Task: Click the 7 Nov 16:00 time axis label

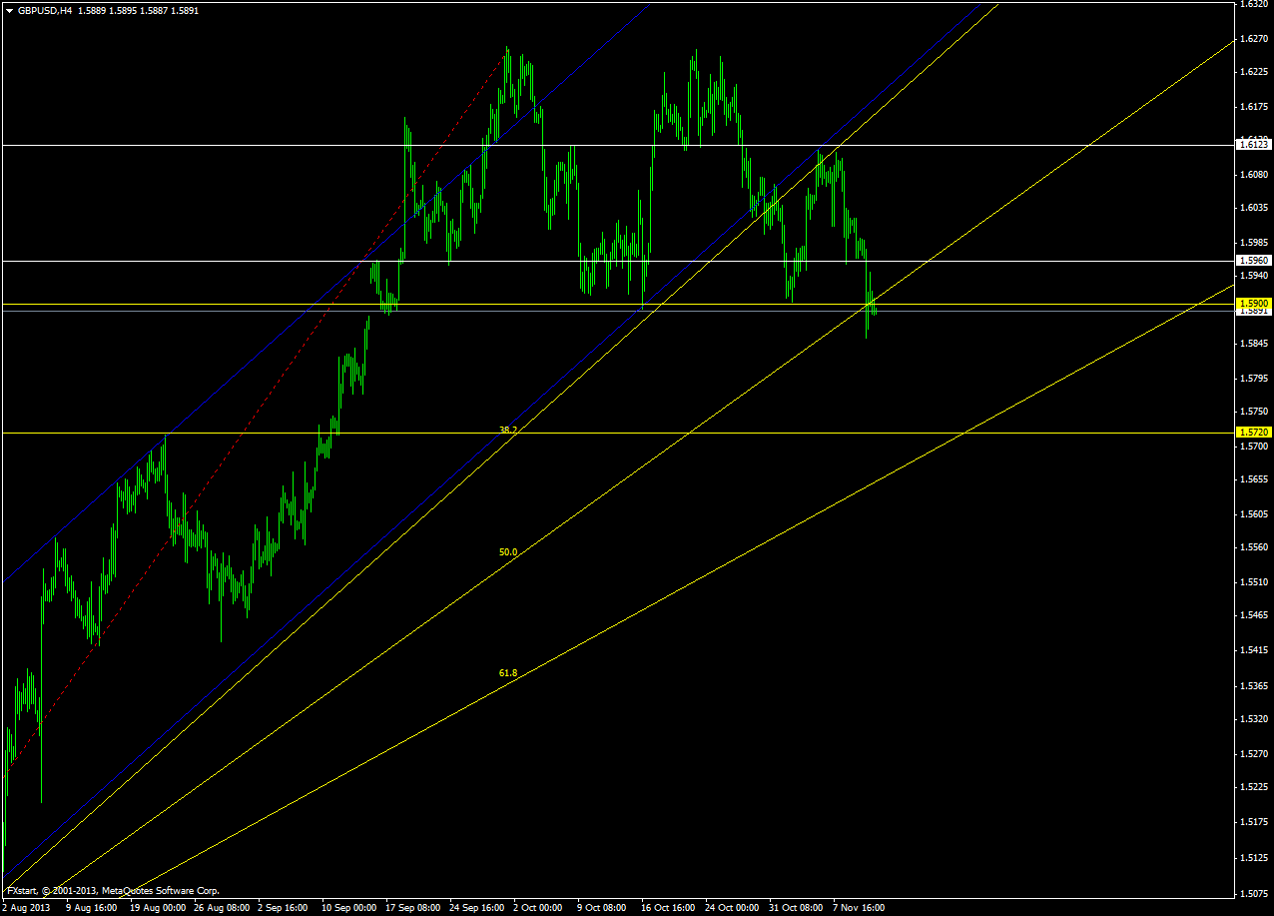Action: pos(859,908)
